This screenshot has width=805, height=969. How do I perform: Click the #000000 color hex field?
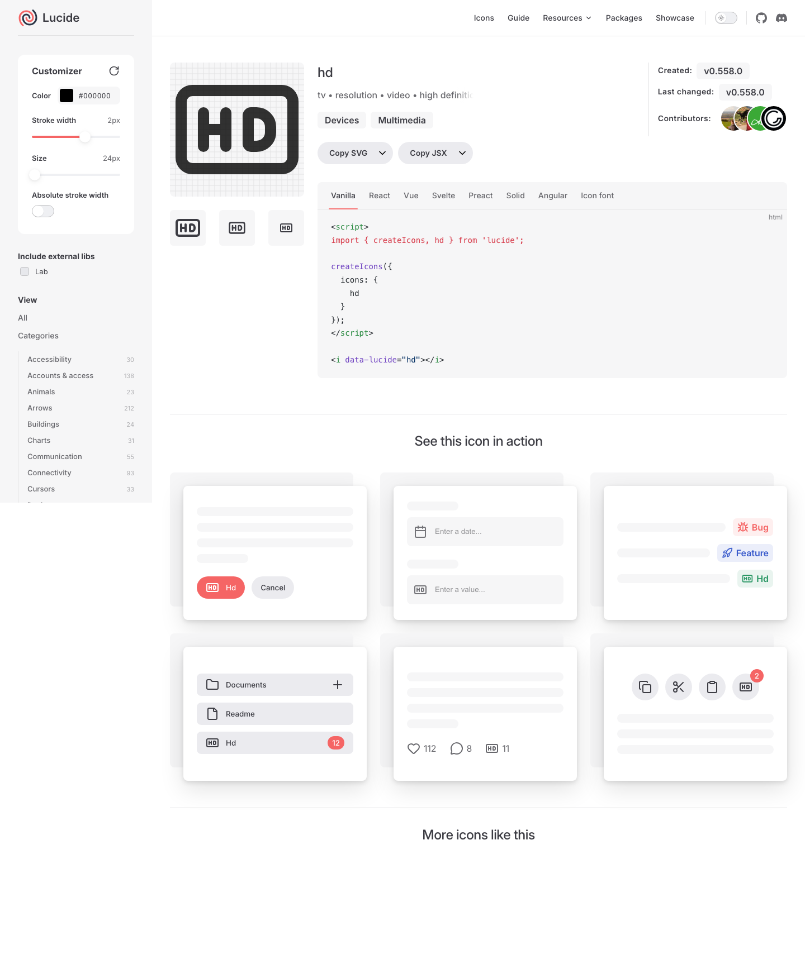point(94,96)
